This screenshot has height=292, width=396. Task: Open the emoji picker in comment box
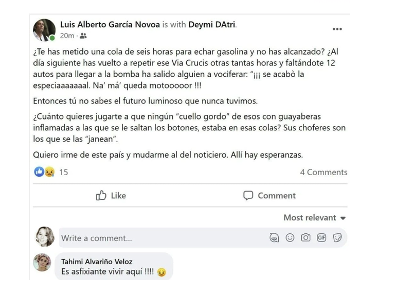[x=290, y=237]
